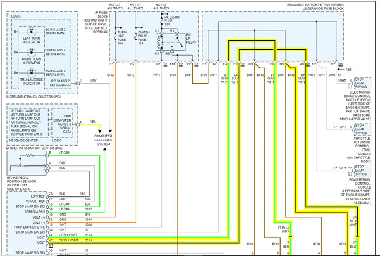380x256 pixels.
Task: Click relay terminal label N1
Action: coord(157,31)
